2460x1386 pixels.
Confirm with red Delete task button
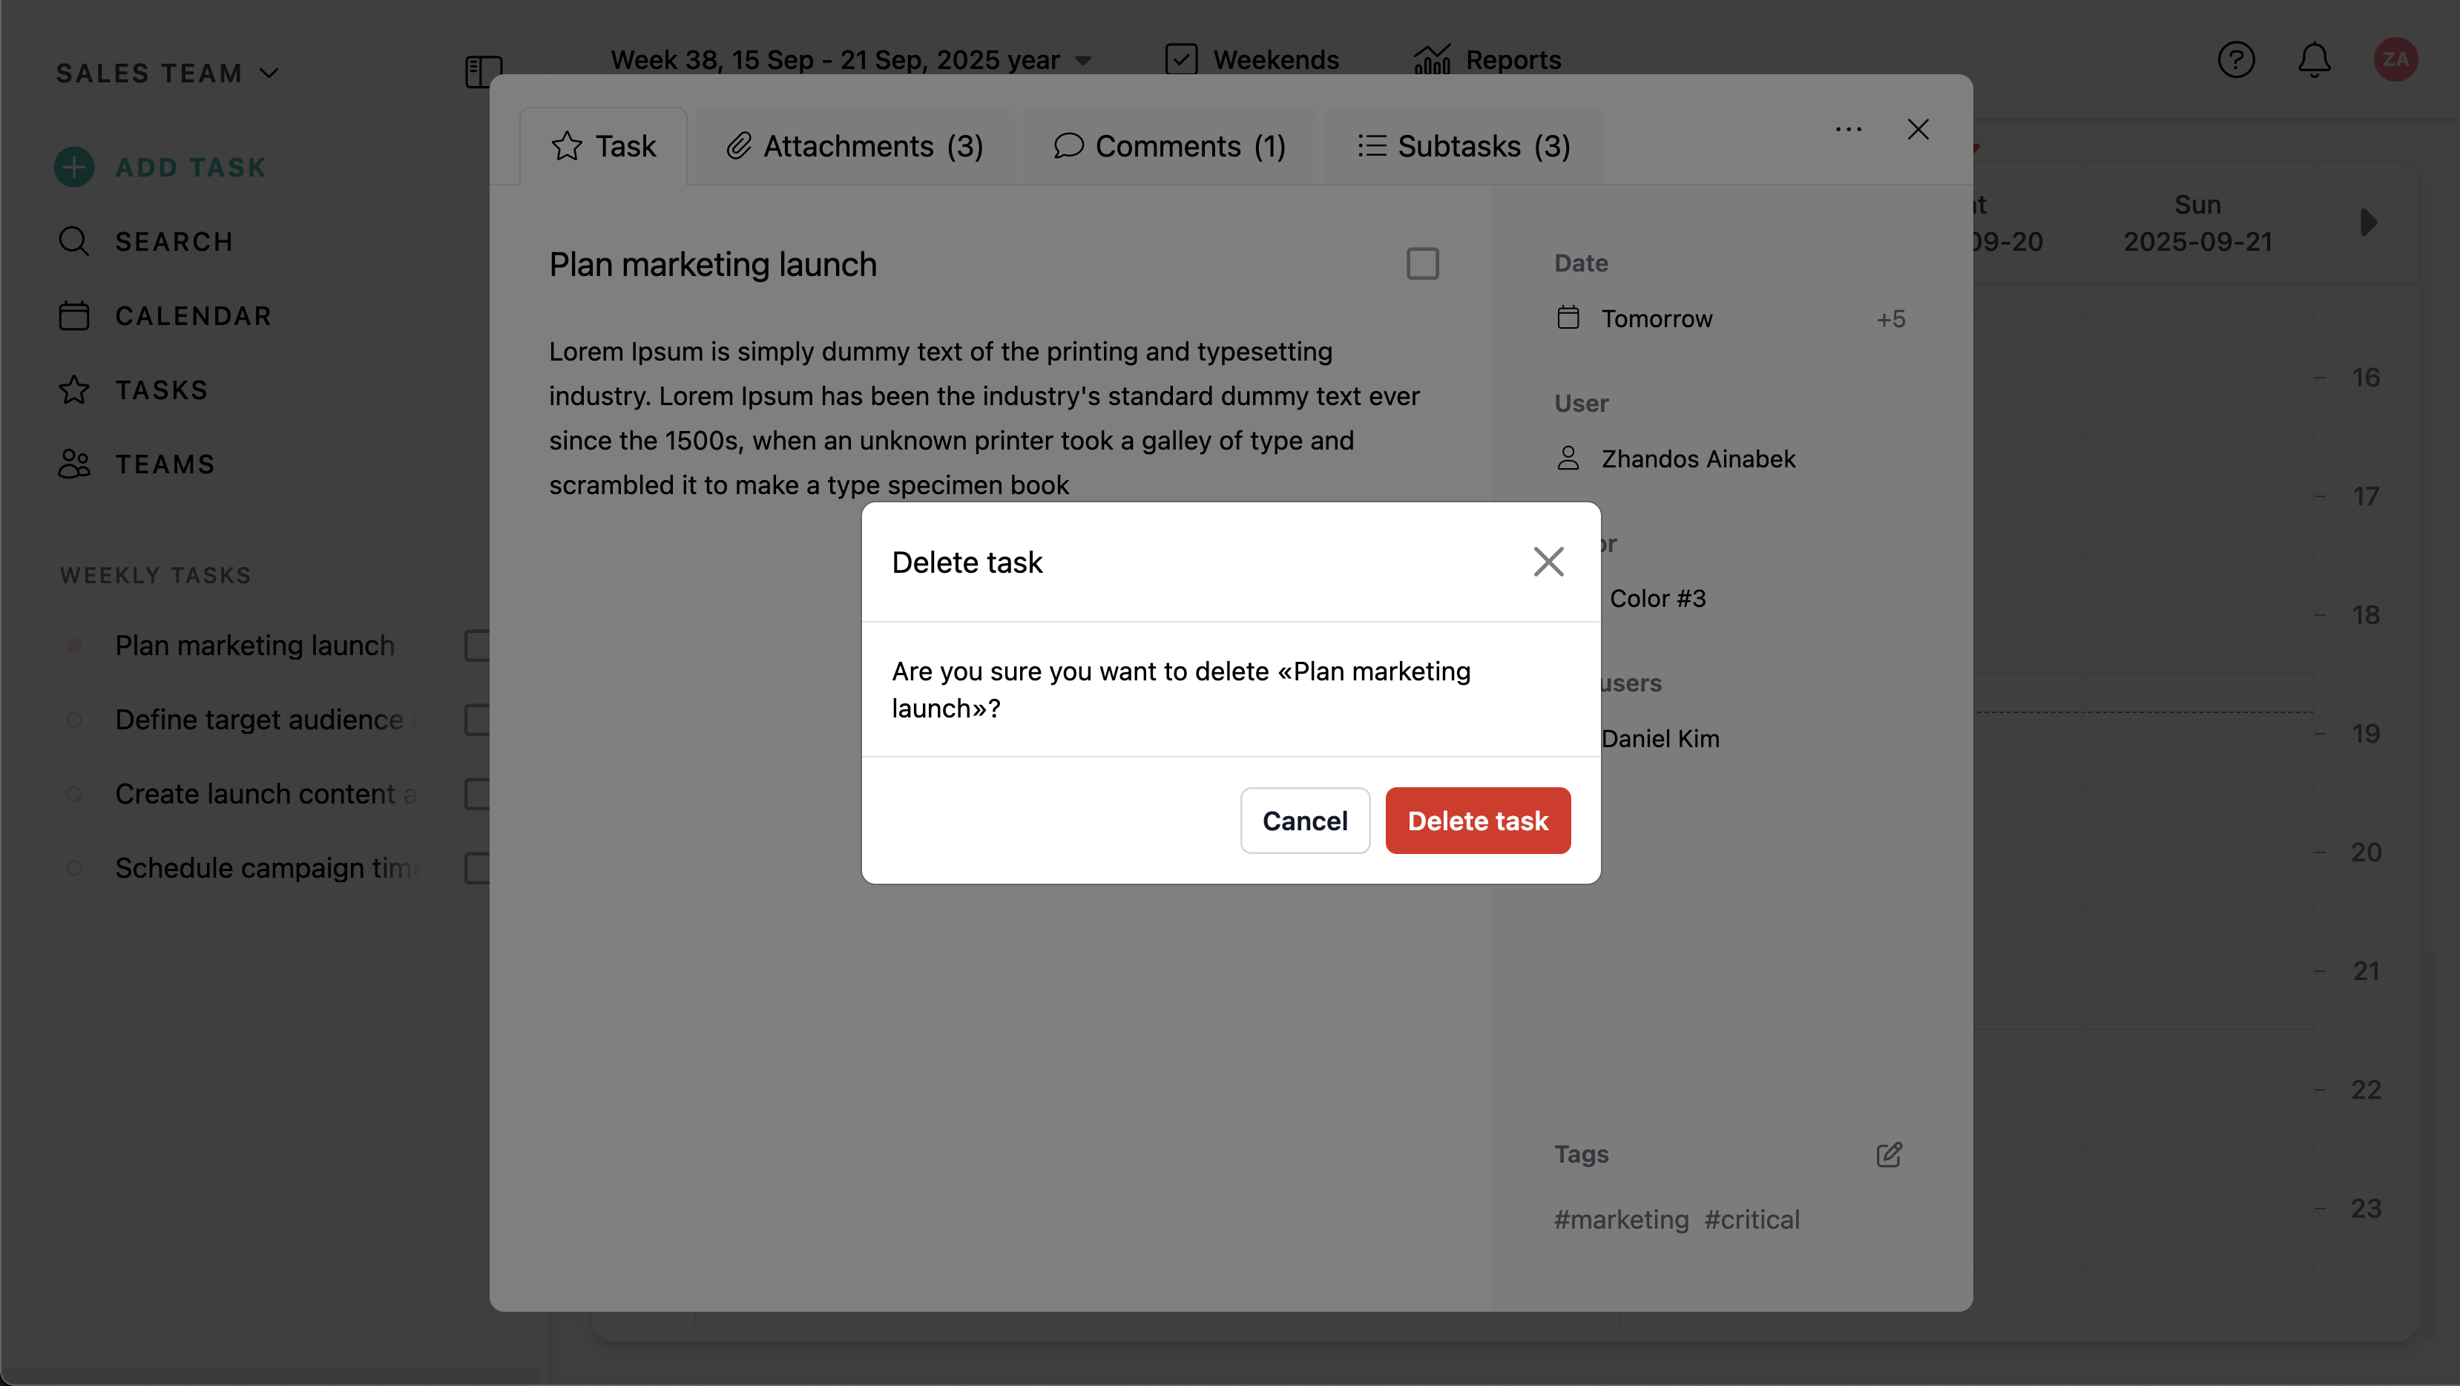pos(1477,821)
